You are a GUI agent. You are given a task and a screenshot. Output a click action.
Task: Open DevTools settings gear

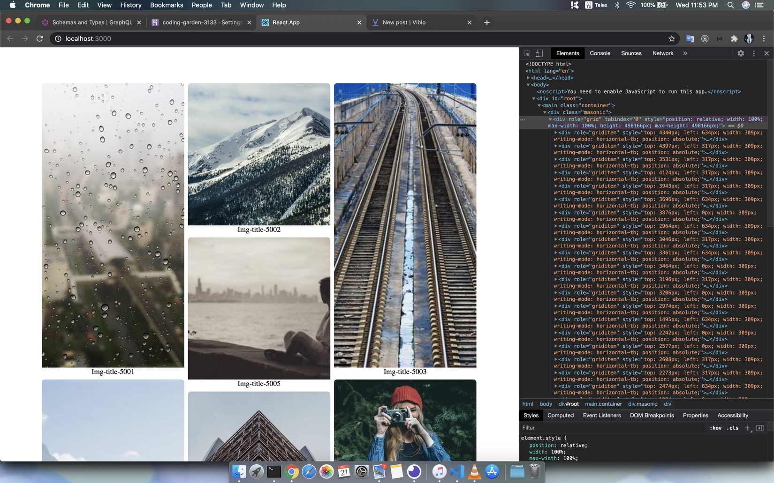tap(741, 53)
